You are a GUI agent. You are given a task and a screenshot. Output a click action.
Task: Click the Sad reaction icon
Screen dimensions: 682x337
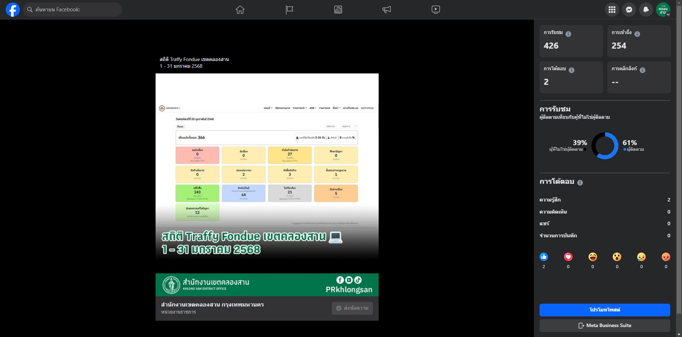click(642, 257)
